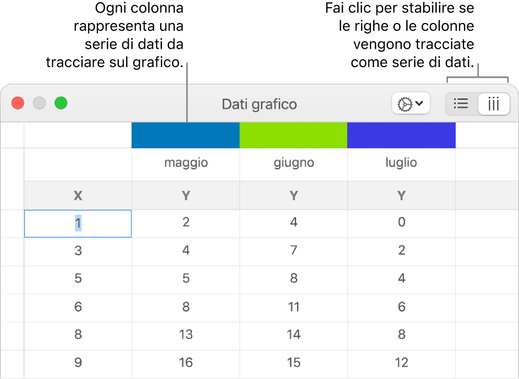This screenshot has width=519, height=379.
Task: Click the luglio column header cell
Action: point(401,163)
